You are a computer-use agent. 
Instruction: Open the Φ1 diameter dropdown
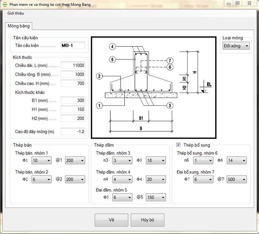[x=41, y=160]
